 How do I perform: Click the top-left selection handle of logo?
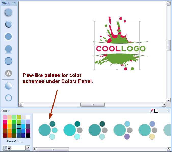tap(94, 21)
